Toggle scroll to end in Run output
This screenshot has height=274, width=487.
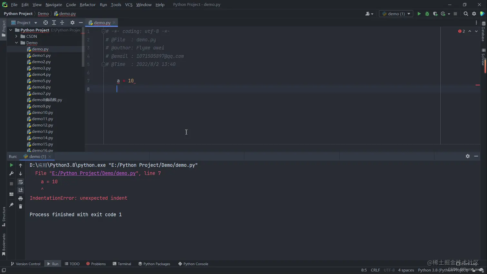[x=21, y=190]
